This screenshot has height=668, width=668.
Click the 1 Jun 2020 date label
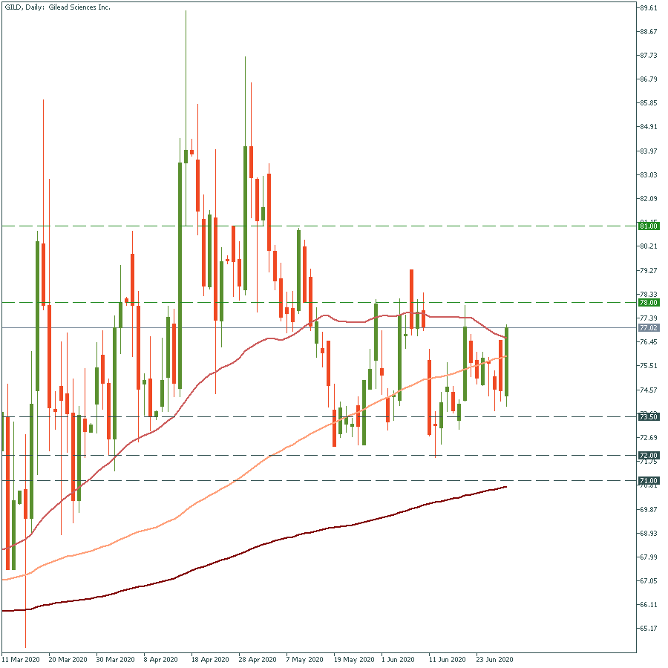click(399, 659)
